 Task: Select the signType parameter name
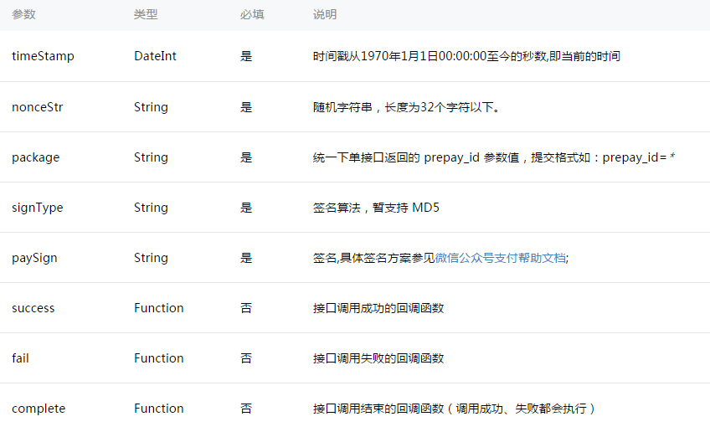click(x=38, y=208)
